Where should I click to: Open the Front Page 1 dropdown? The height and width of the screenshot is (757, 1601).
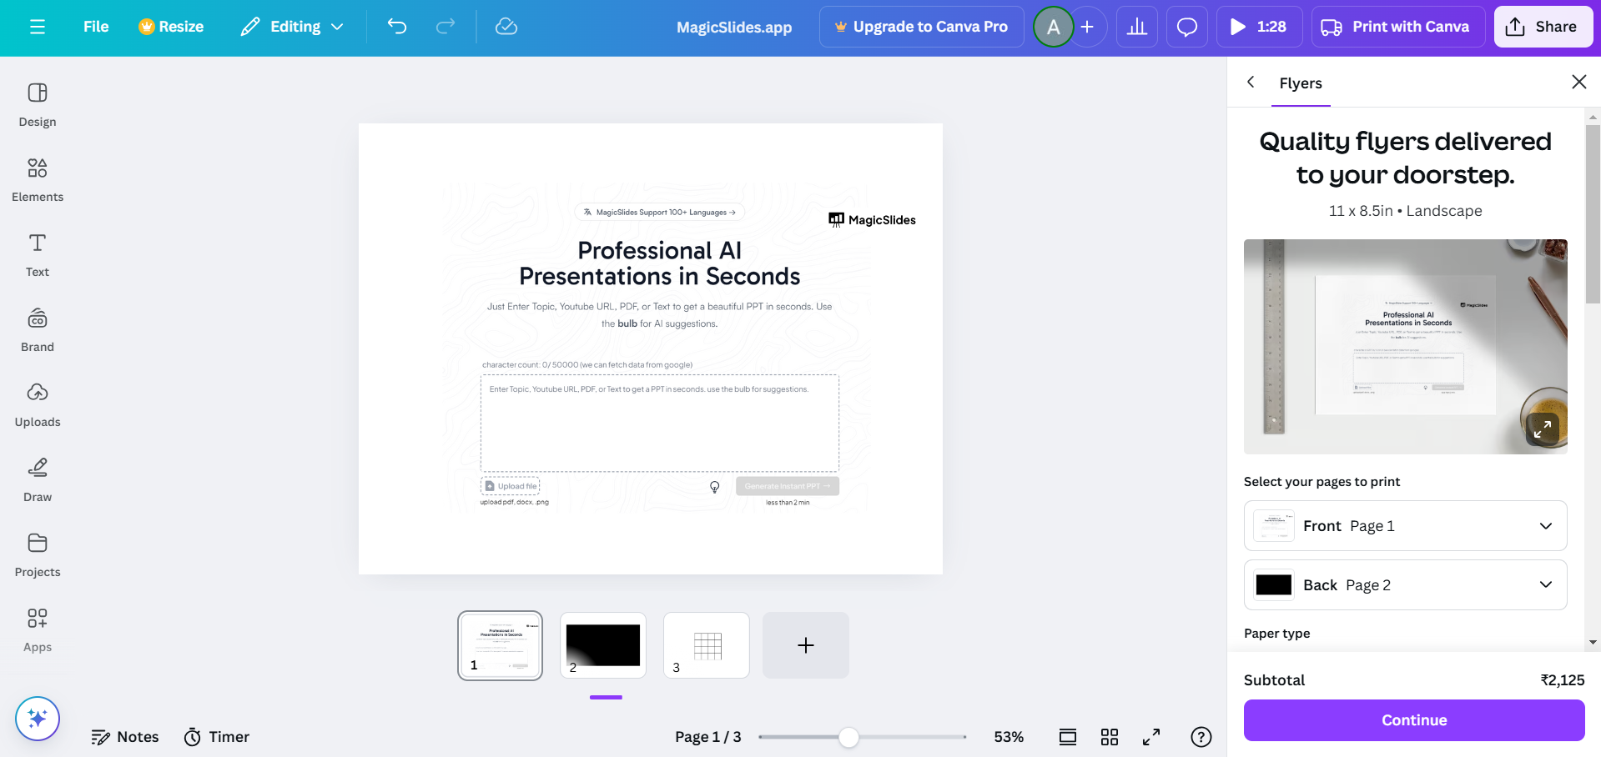pos(1406,526)
